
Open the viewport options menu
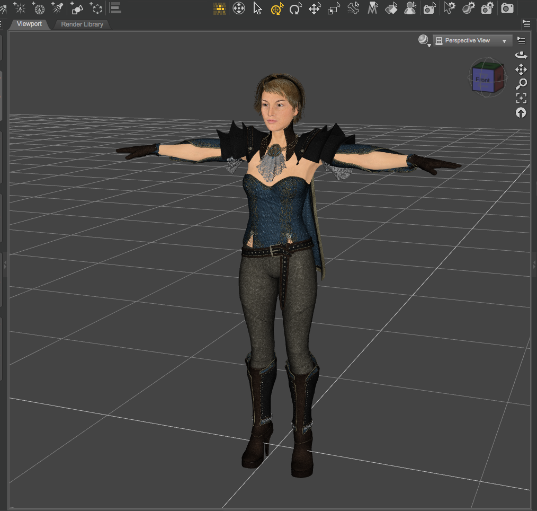521,40
